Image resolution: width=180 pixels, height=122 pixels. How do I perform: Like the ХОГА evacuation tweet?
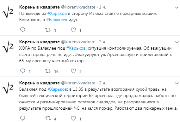coord(73,71)
